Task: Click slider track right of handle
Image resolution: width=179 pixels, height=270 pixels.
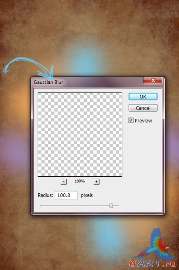Action: (x=116, y=206)
